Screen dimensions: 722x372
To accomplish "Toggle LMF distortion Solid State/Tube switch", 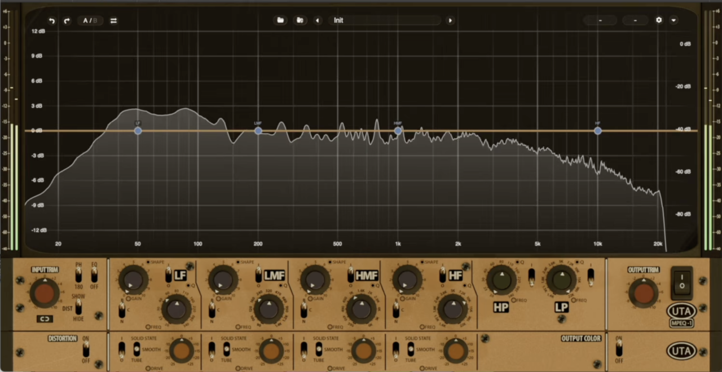I will coord(226,348).
